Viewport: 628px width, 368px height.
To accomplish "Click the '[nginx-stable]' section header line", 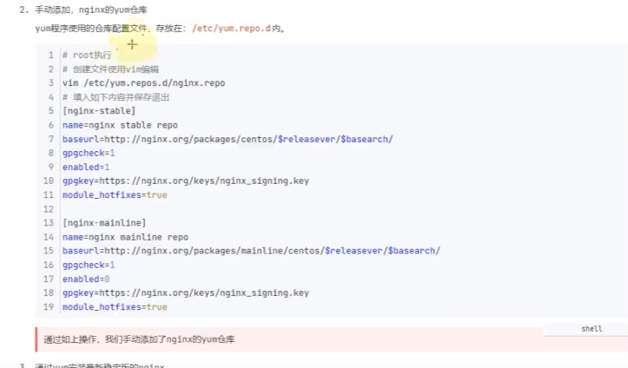I will (x=99, y=111).
